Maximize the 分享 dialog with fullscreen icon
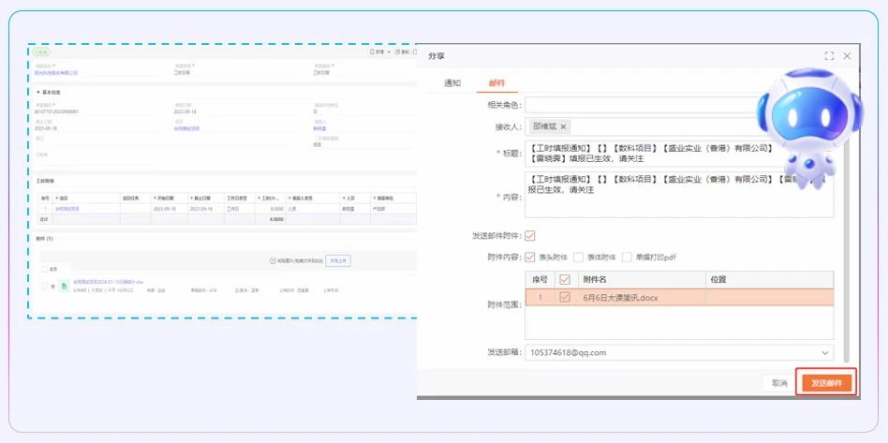The height and width of the screenshot is (443, 888). coord(829,56)
